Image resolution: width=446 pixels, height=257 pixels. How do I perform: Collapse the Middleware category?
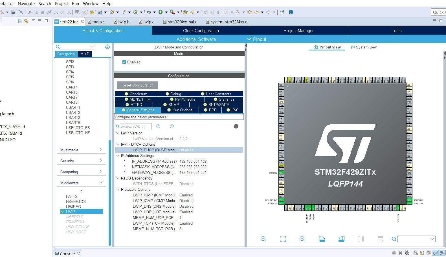point(81,183)
